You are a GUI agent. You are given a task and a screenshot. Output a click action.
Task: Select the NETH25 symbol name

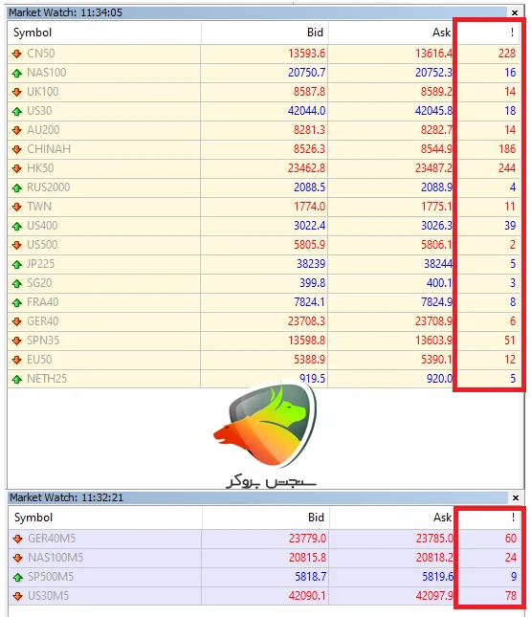click(47, 379)
